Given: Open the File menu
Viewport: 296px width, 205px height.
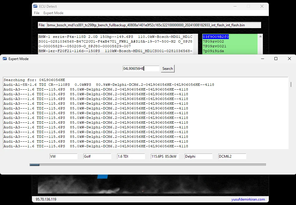Looking at the screenshot, I should pos(37,13).
